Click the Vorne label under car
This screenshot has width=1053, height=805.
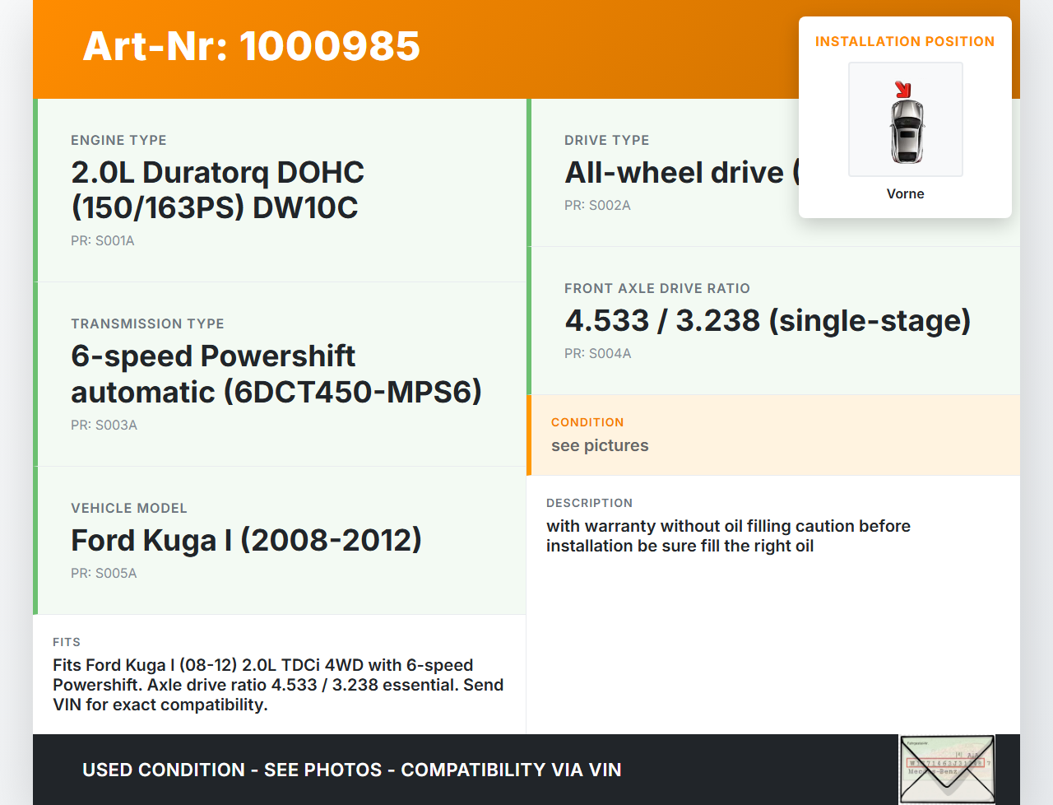click(x=905, y=194)
